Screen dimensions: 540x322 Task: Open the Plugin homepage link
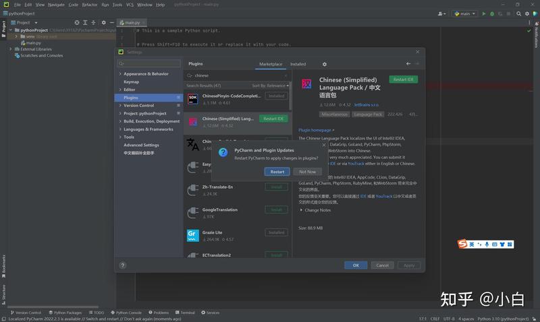[316, 130]
